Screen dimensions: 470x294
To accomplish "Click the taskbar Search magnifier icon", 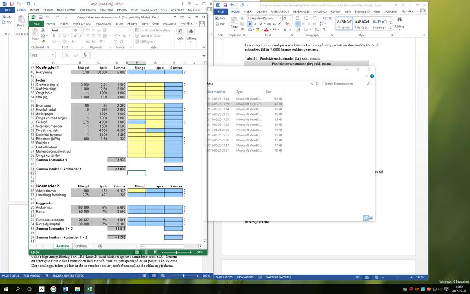I will click(x=17, y=289).
